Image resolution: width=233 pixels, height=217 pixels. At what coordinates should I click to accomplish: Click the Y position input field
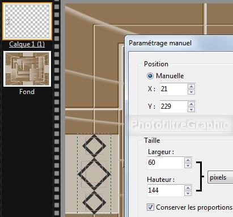coord(173,107)
